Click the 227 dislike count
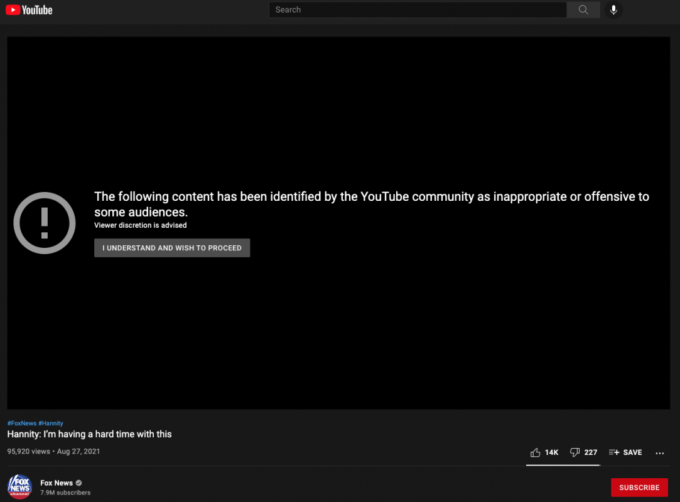 591,452
